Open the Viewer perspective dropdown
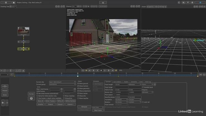206x116 pixels. click(x=151, y=6)
